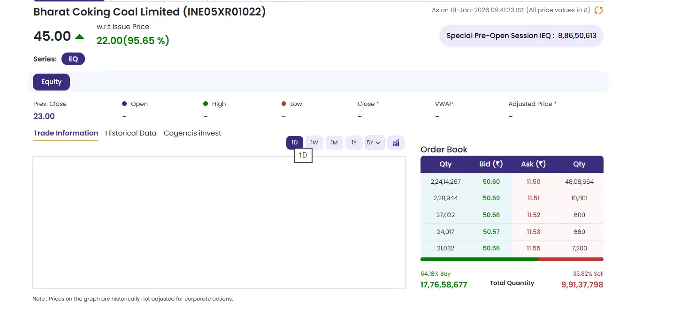Click the green buy percentage bar

pos(479,259)
